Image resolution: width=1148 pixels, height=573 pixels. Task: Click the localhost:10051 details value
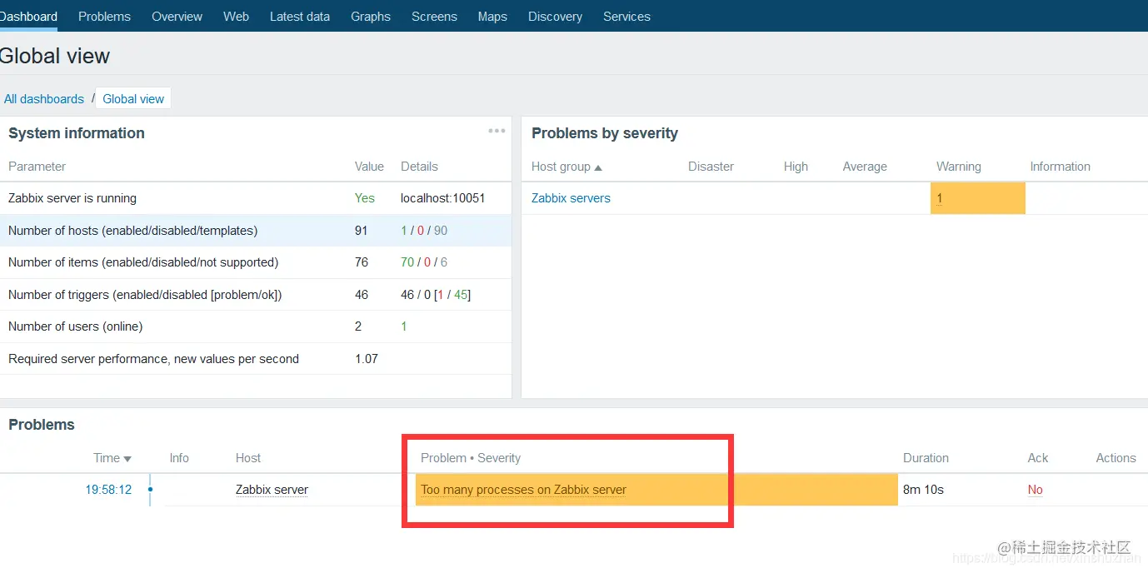point(442,198)
